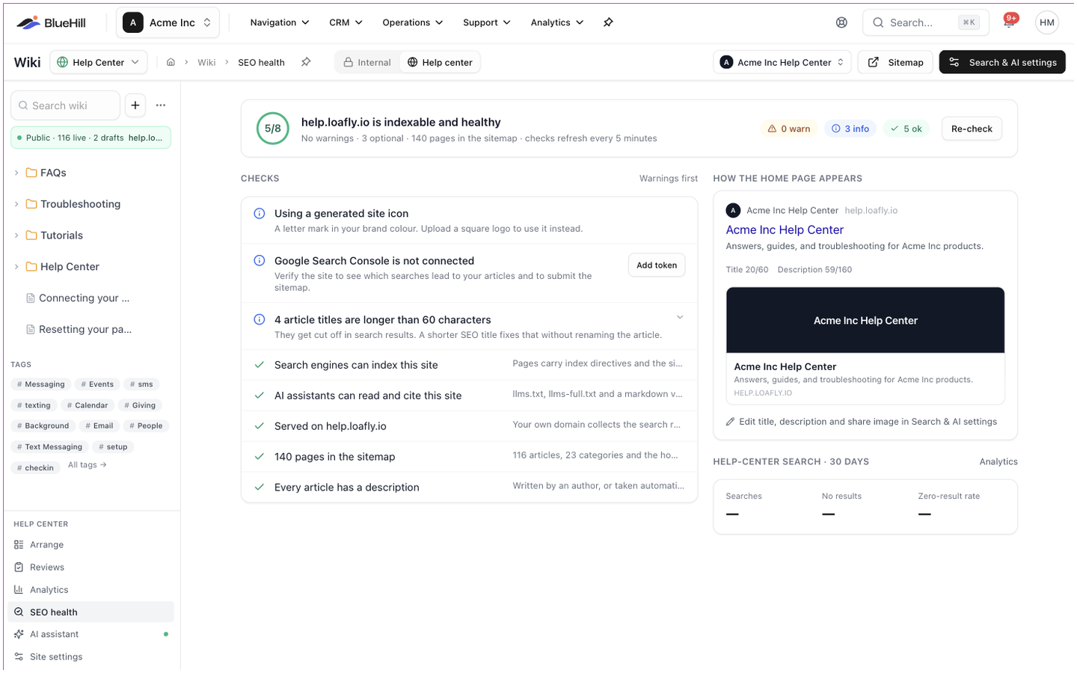Open the Acme Inc Help Center site selector
1077x673 pixels.
click(782, 62)
